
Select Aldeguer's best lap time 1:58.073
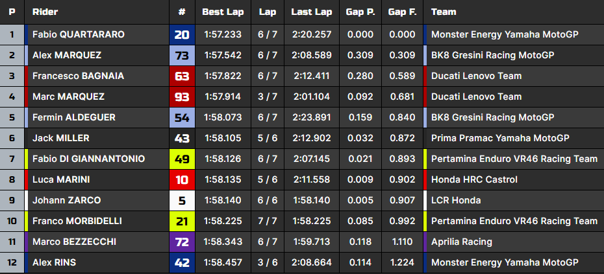point(222,118)
